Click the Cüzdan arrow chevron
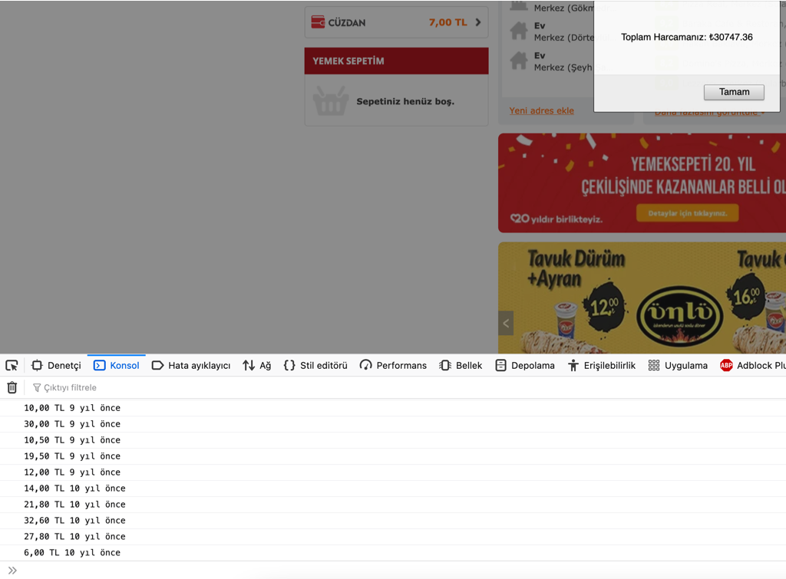 point(478,22)
